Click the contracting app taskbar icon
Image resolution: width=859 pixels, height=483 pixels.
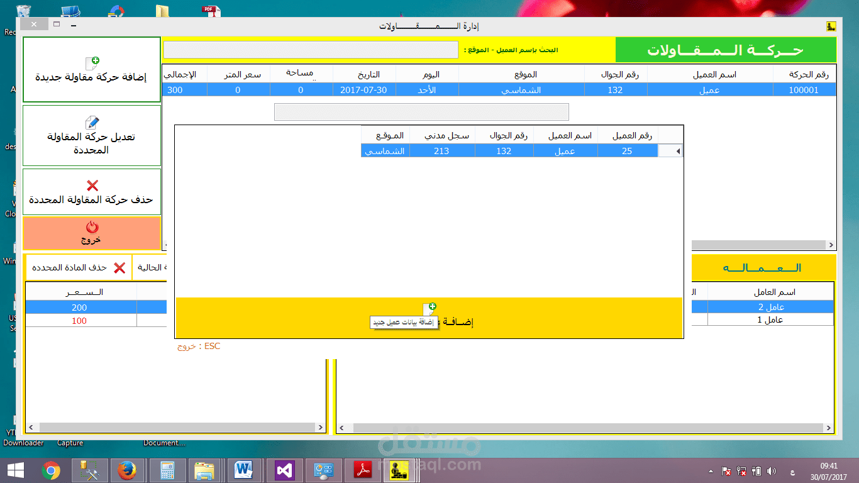coord(400,470)
